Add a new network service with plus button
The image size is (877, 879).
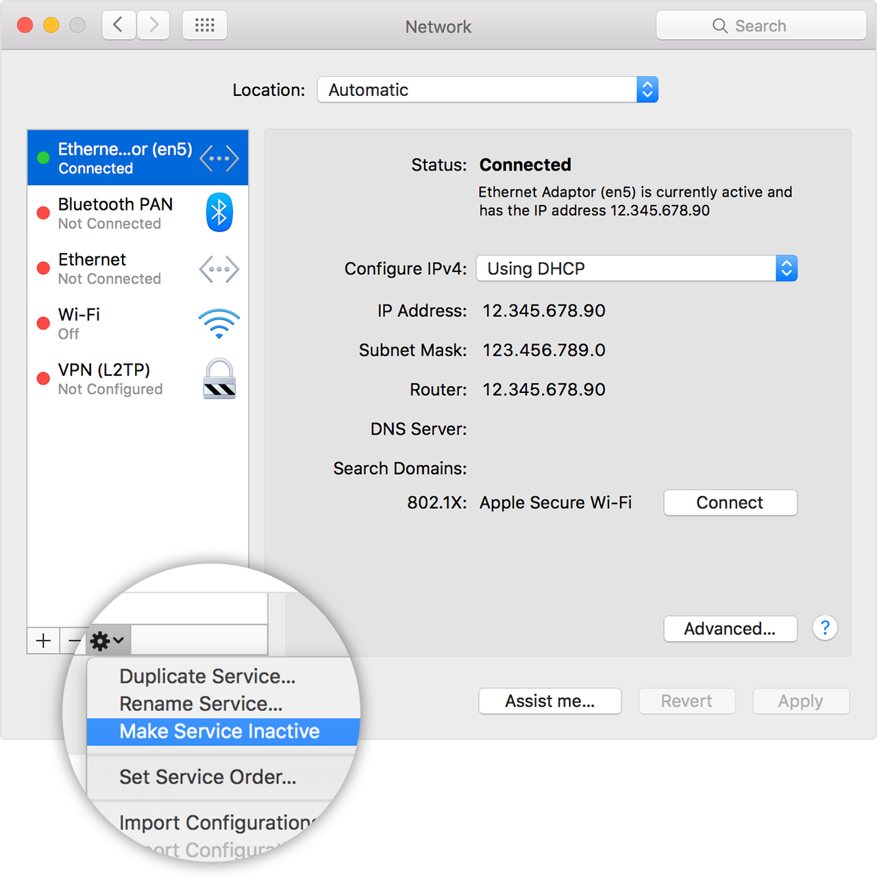click(x=43, y=640)
